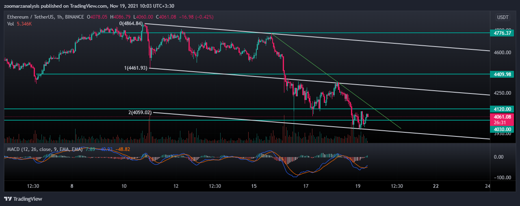
Task: Click the 4250.00 price axis value
Action: point(502,93)
